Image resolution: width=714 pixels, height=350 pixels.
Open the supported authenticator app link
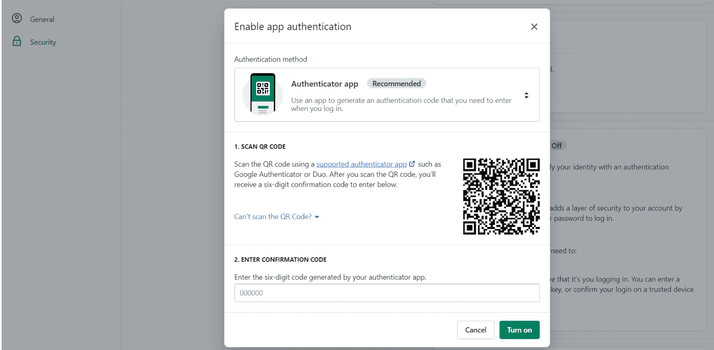361,164
